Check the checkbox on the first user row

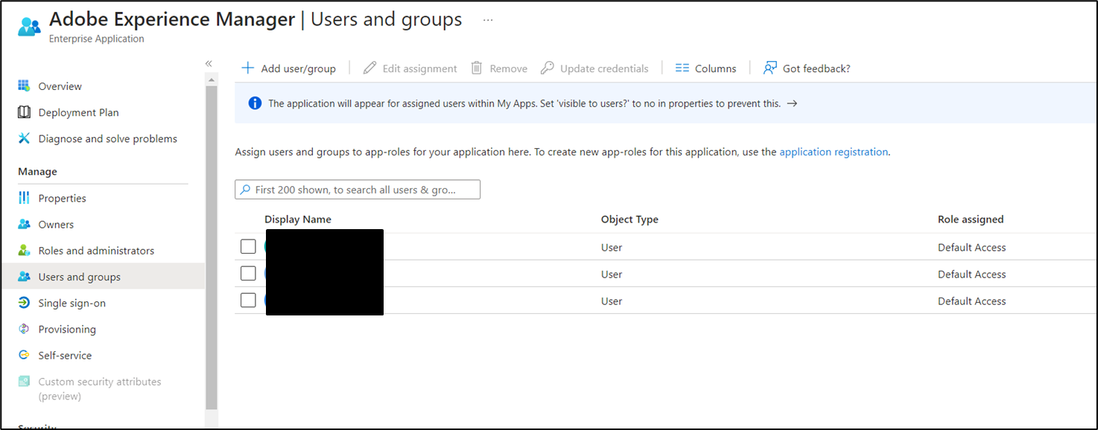pyautogui.click(x=248, y=246)
